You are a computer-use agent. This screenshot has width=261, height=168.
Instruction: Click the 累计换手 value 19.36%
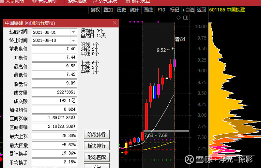click(x=54, y=154)
